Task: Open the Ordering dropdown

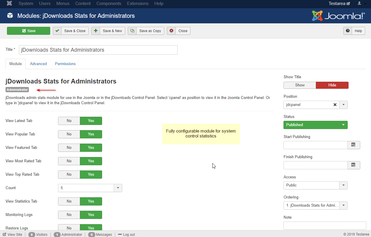Action: click(x=316, y=205)
